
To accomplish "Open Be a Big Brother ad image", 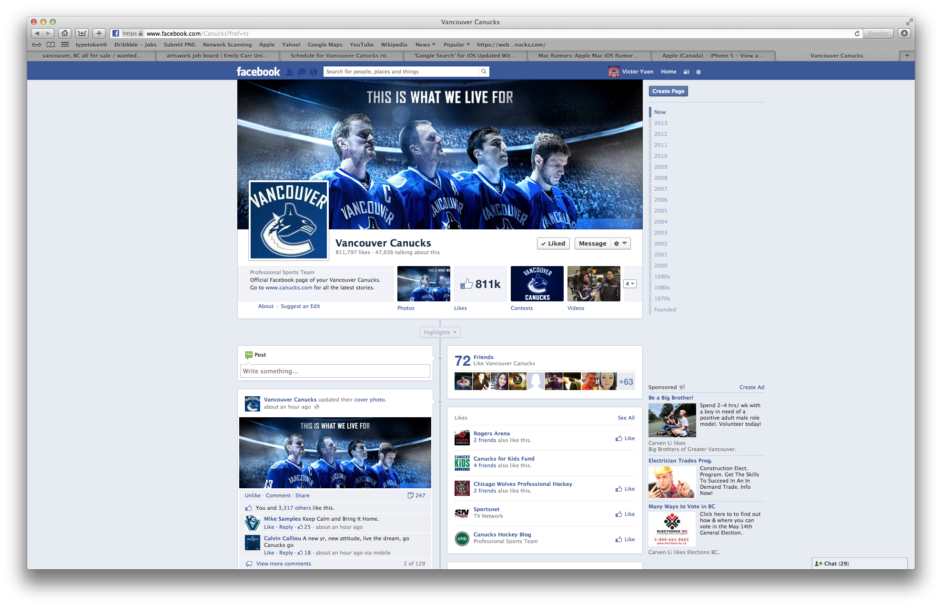I will click(672, 420).
